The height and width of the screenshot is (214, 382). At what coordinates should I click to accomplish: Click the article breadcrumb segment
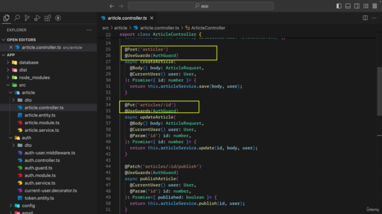click(x=121, y=28)
